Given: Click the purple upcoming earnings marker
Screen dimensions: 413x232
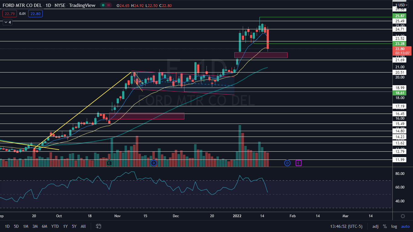Looking at the screenshot, I should coord(298,163).
